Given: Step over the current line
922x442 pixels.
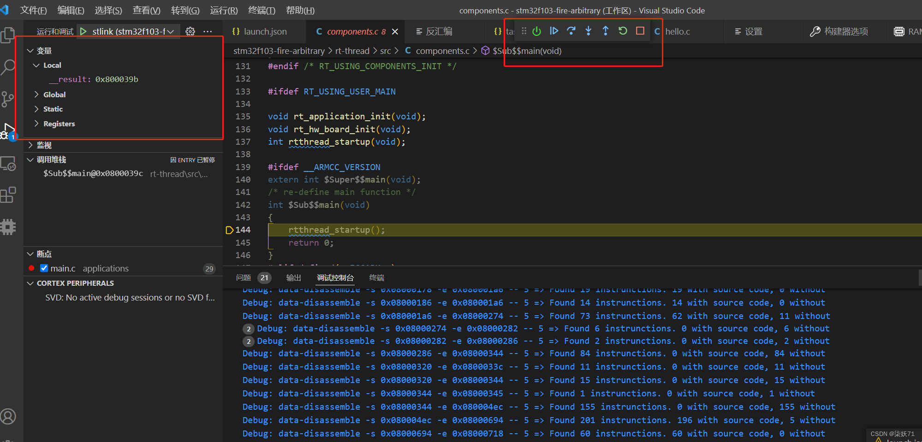Looking at the screenshot, I should (571, 31).
